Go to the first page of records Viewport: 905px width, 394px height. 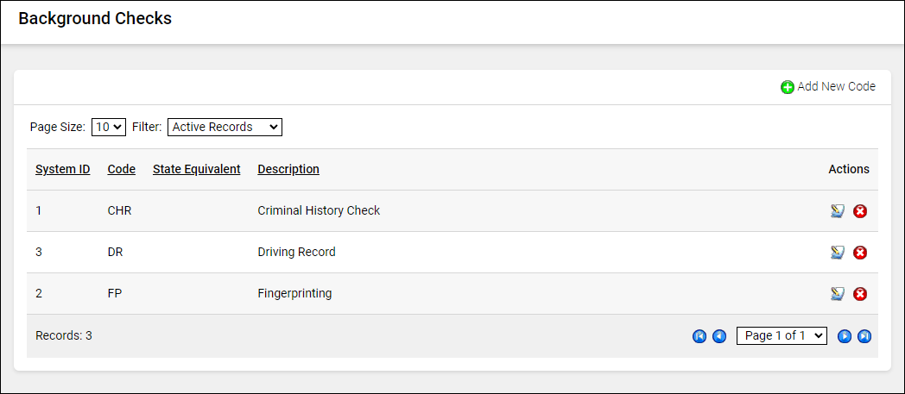(x=699, y=336)
